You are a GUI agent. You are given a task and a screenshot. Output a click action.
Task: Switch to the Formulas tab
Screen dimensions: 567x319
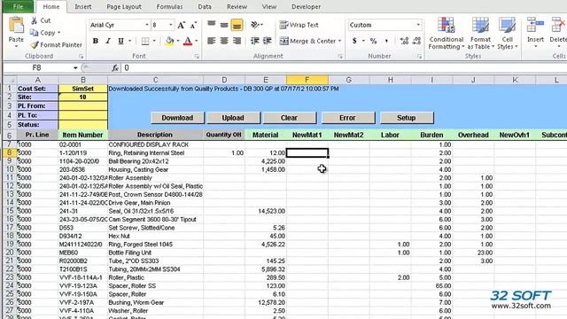169,6
